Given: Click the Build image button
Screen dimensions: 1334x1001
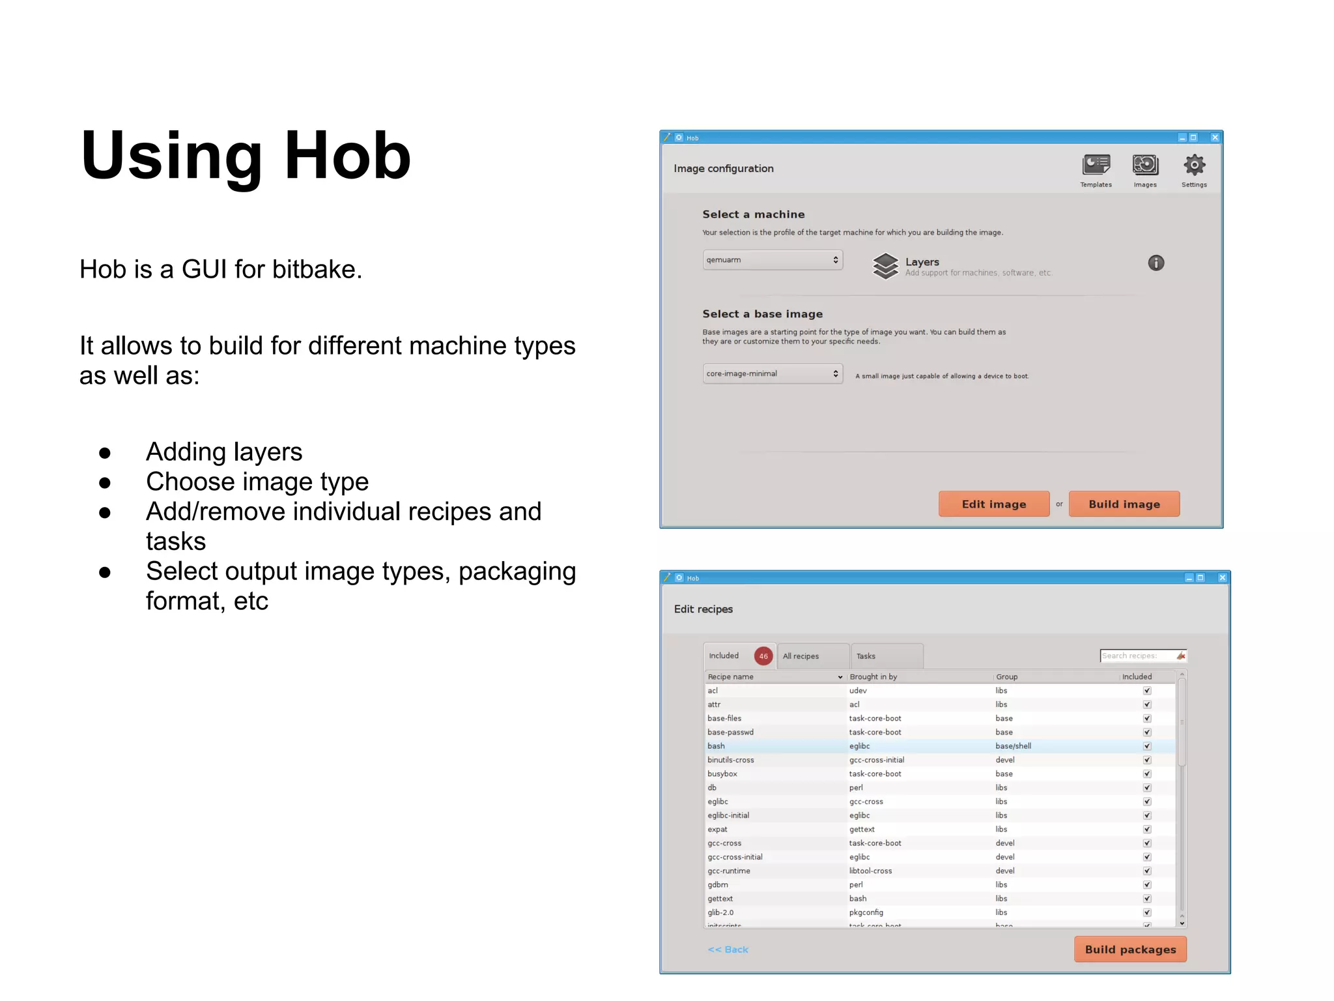Looking at the screenshot, I should pyautogui.click(x=1124, y=504).
